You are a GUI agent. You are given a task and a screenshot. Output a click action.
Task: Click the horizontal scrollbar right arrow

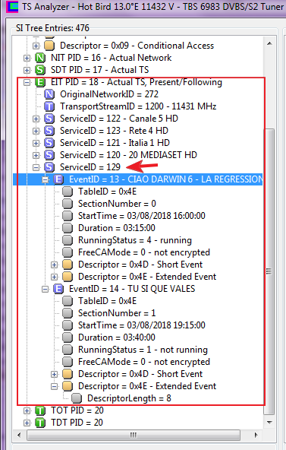[256, 435]
